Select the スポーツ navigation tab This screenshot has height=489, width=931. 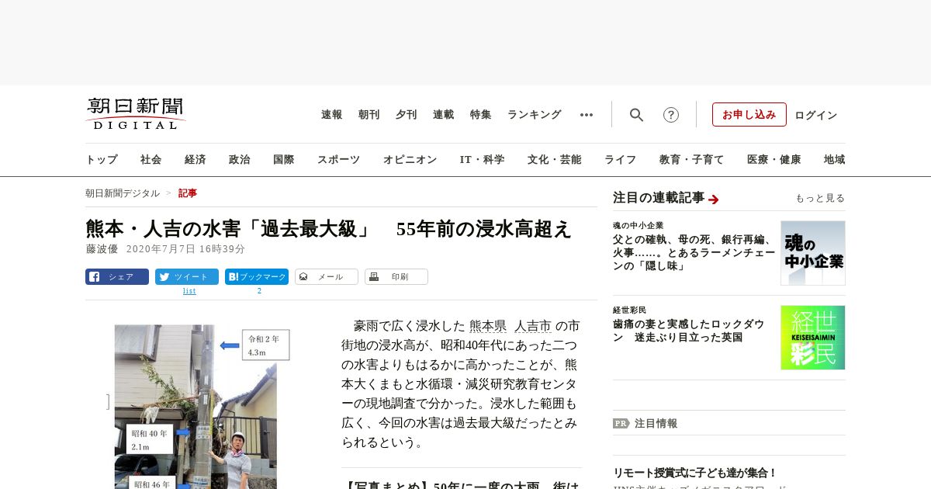[338, 160]
